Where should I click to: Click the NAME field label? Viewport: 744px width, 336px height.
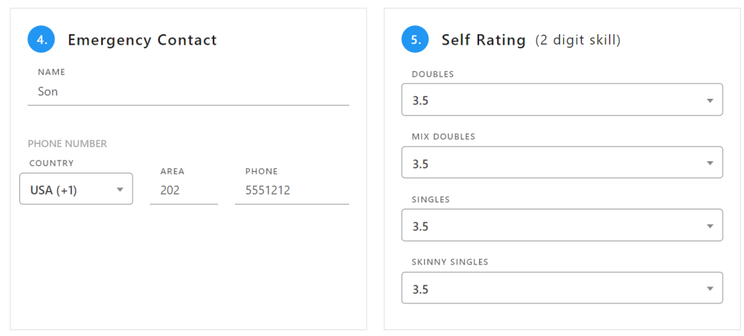[x=51, y=72]
